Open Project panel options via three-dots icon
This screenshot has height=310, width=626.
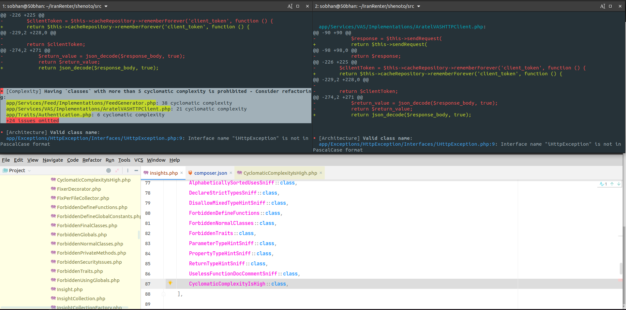coord(127,170)
